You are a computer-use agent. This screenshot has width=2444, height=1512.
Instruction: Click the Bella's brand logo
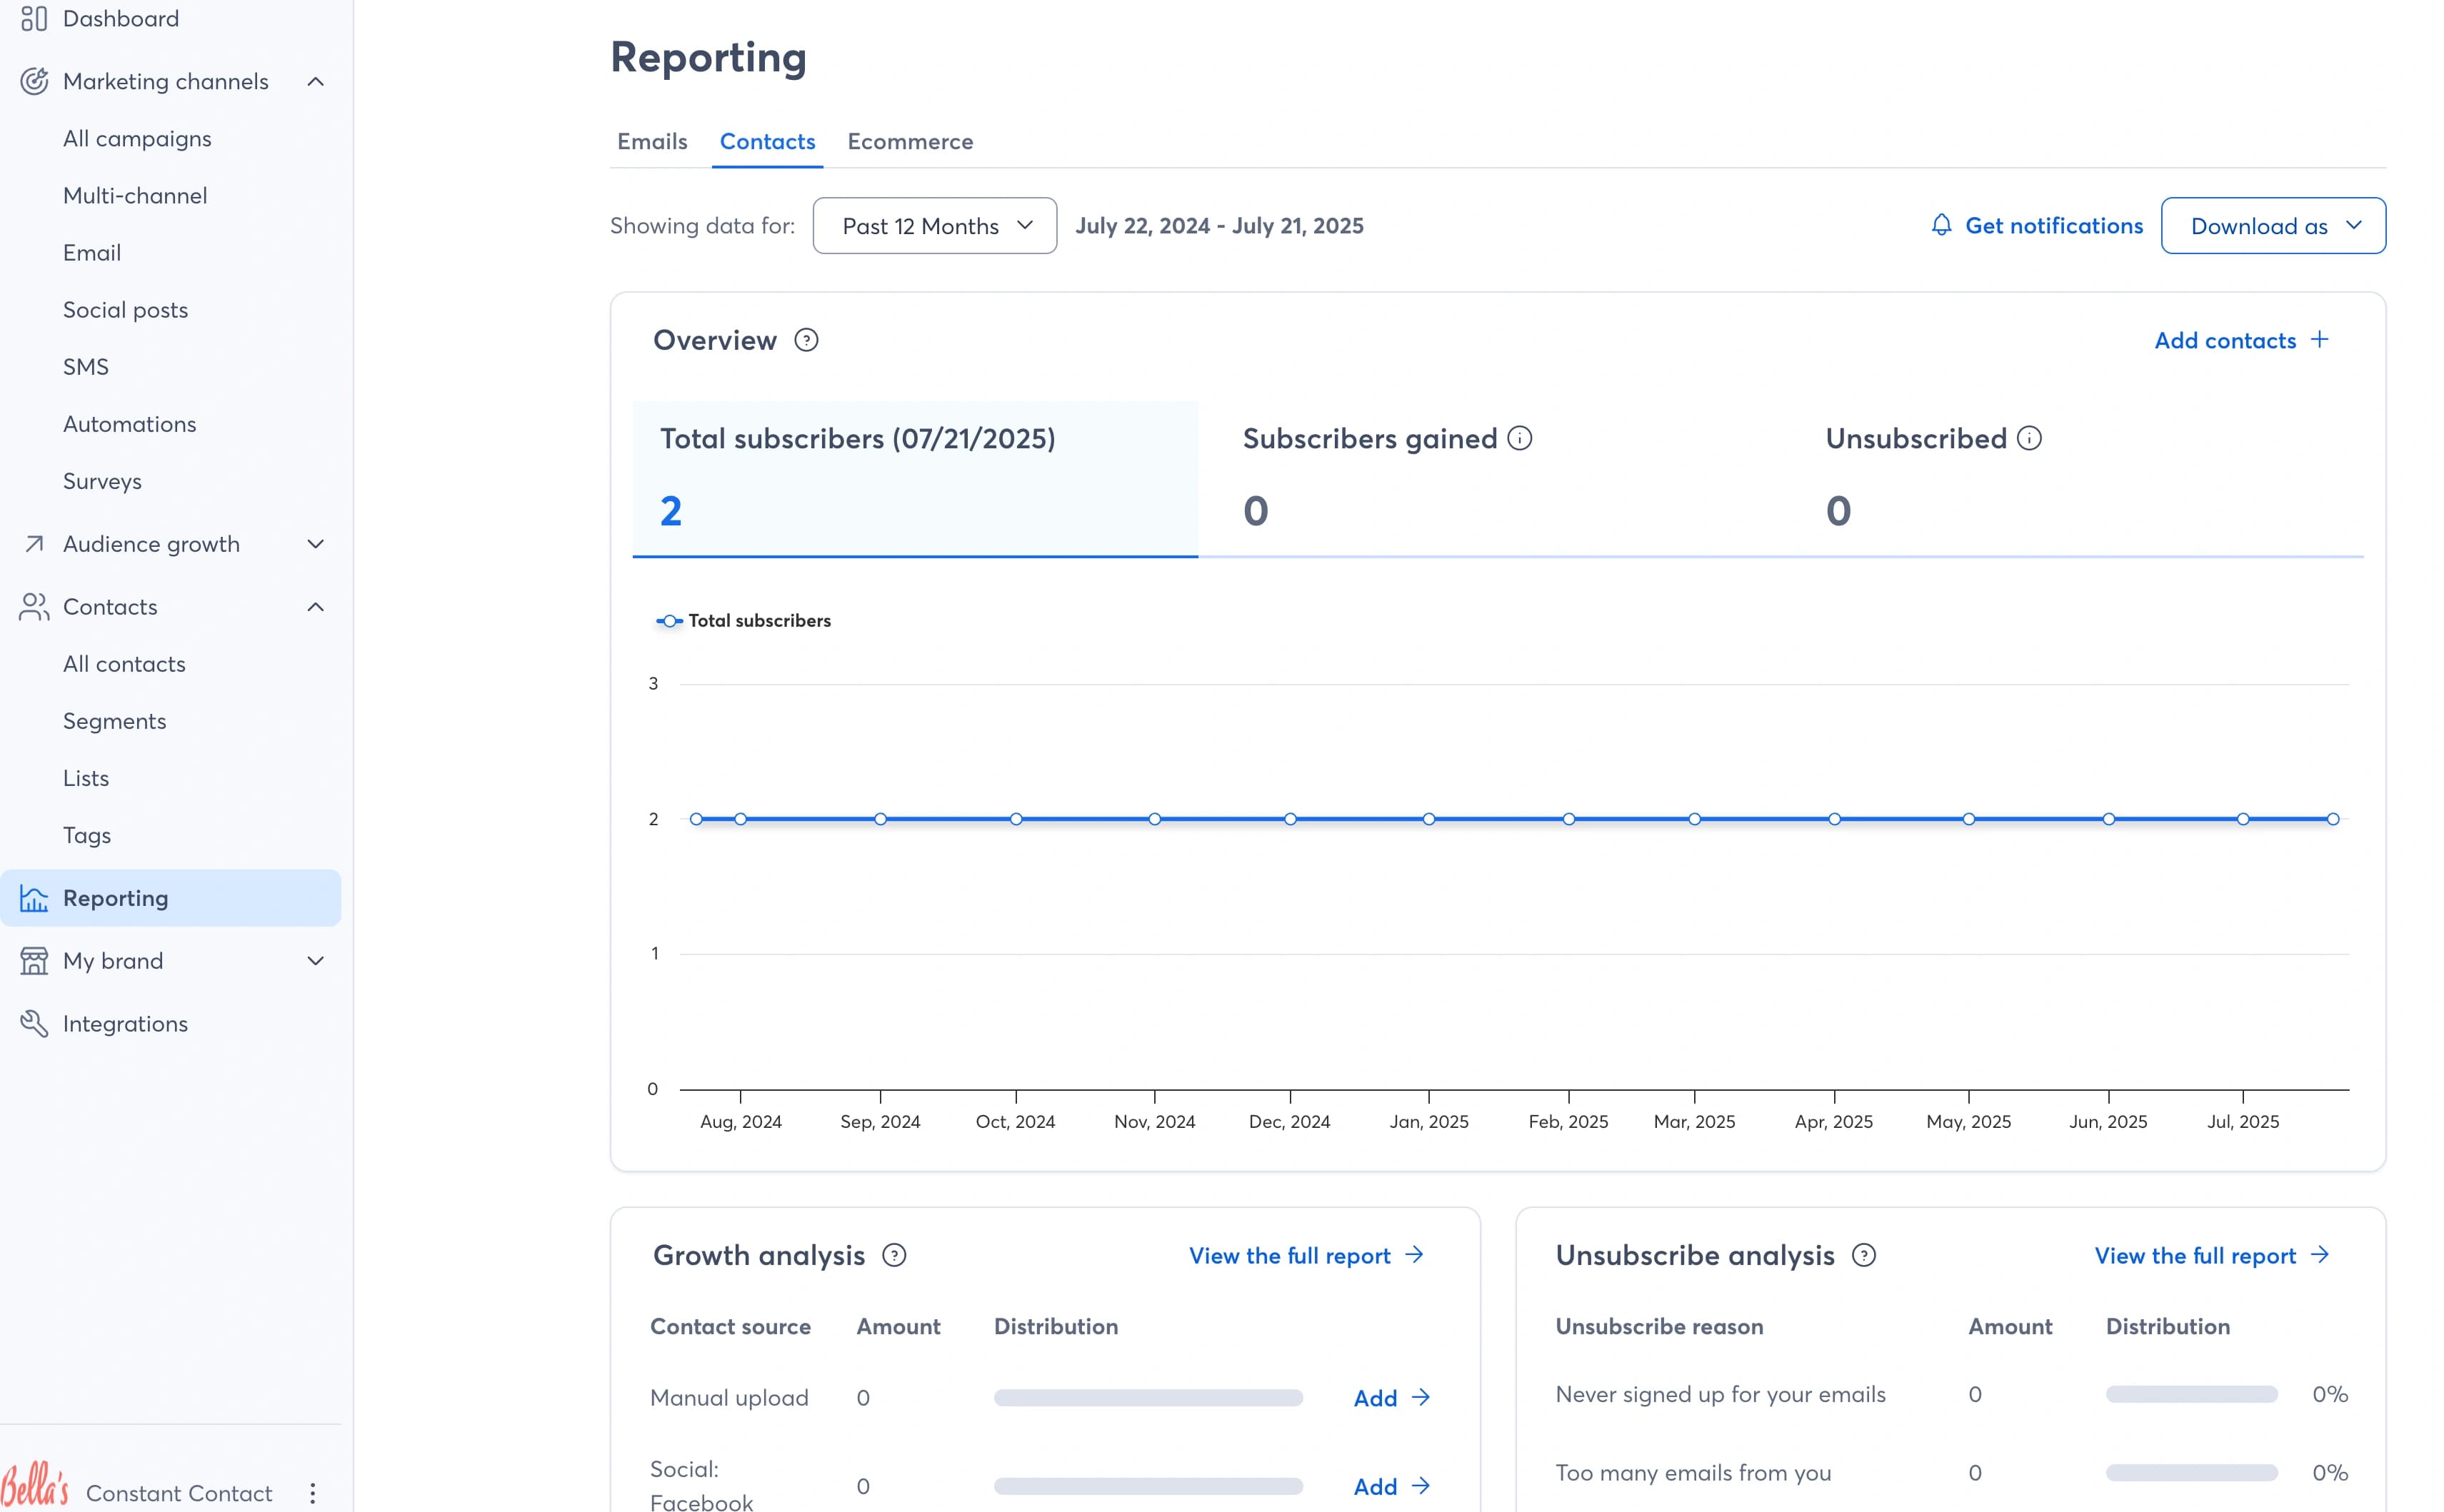point(35,1484)
